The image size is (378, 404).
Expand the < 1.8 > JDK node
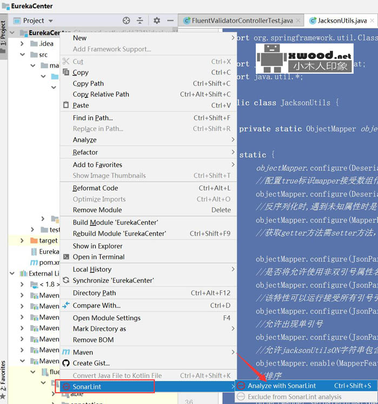click(x=22, y=284)
